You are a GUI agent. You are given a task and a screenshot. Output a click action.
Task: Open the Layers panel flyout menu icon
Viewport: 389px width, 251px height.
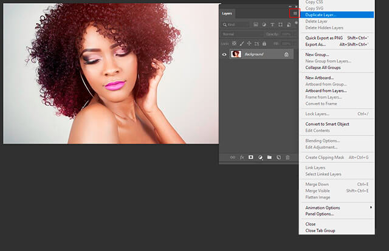click(x=295, y=13)
